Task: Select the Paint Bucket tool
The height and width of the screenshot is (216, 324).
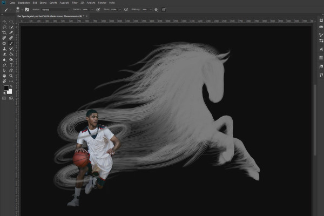Action: (11, 54)
